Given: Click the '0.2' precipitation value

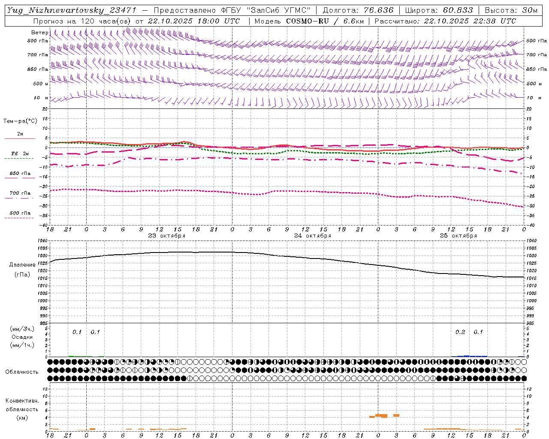Looking at the screenshot, I should click(460, 332).
